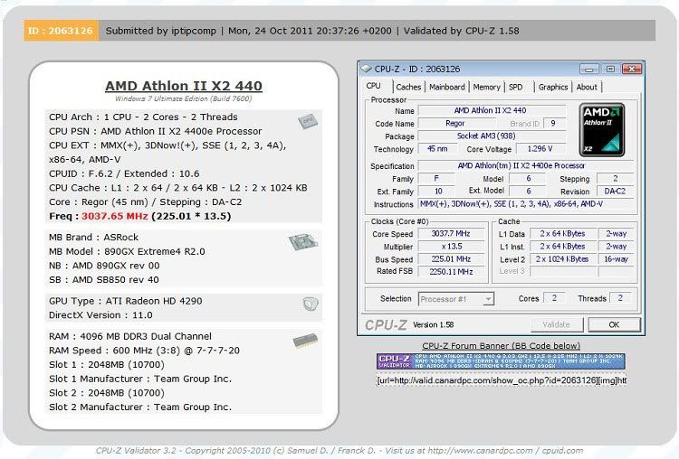Maximize the CPU-Z window
This screenshot has width=679, height=459.
tap(610, 70)
